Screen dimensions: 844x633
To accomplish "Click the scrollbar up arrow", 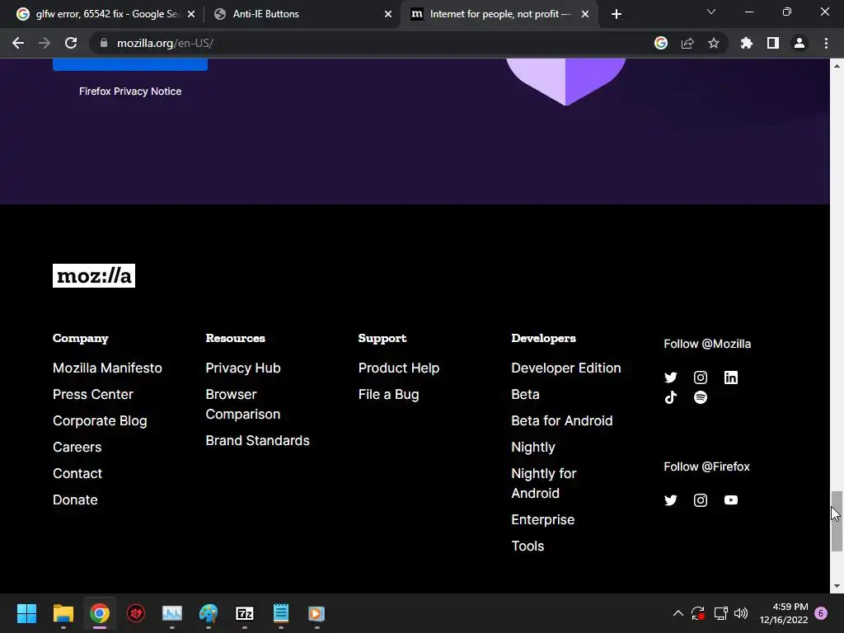I will pos(837,66).
